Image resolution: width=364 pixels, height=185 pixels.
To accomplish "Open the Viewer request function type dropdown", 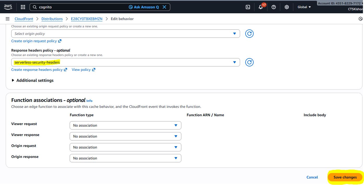I will (125, 125).
